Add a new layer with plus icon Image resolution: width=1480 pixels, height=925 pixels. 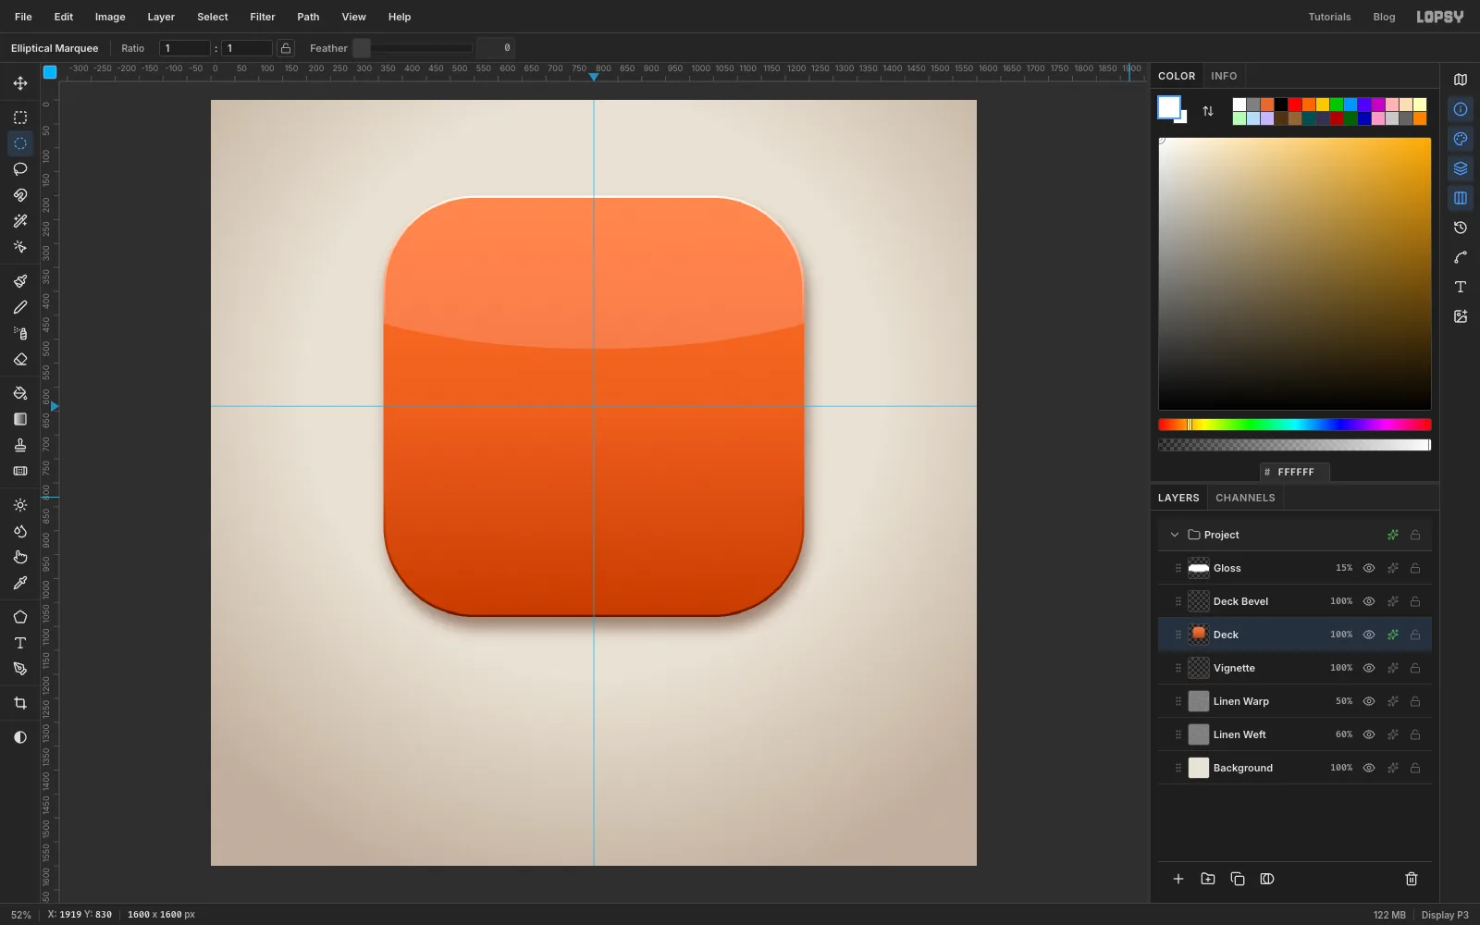tap(1178, 879)
